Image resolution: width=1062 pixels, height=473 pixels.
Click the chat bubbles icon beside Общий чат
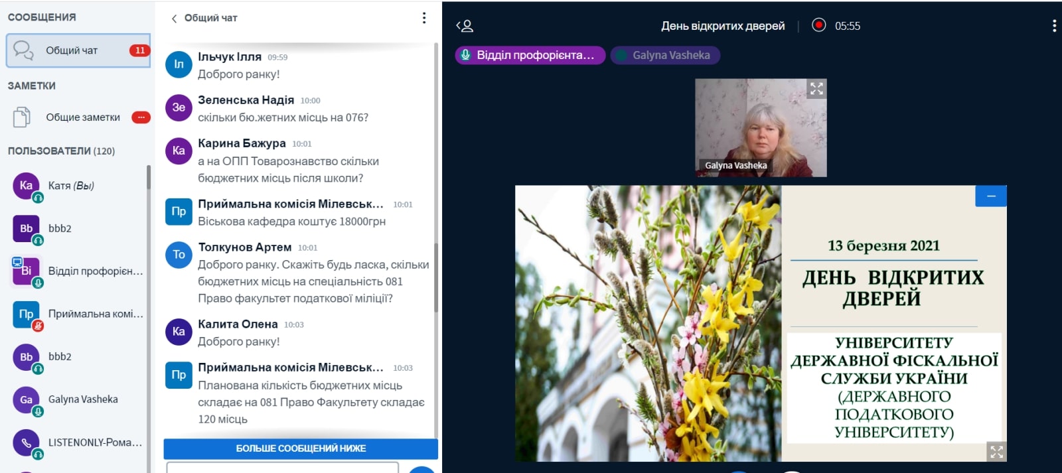(x=23, y=50)
